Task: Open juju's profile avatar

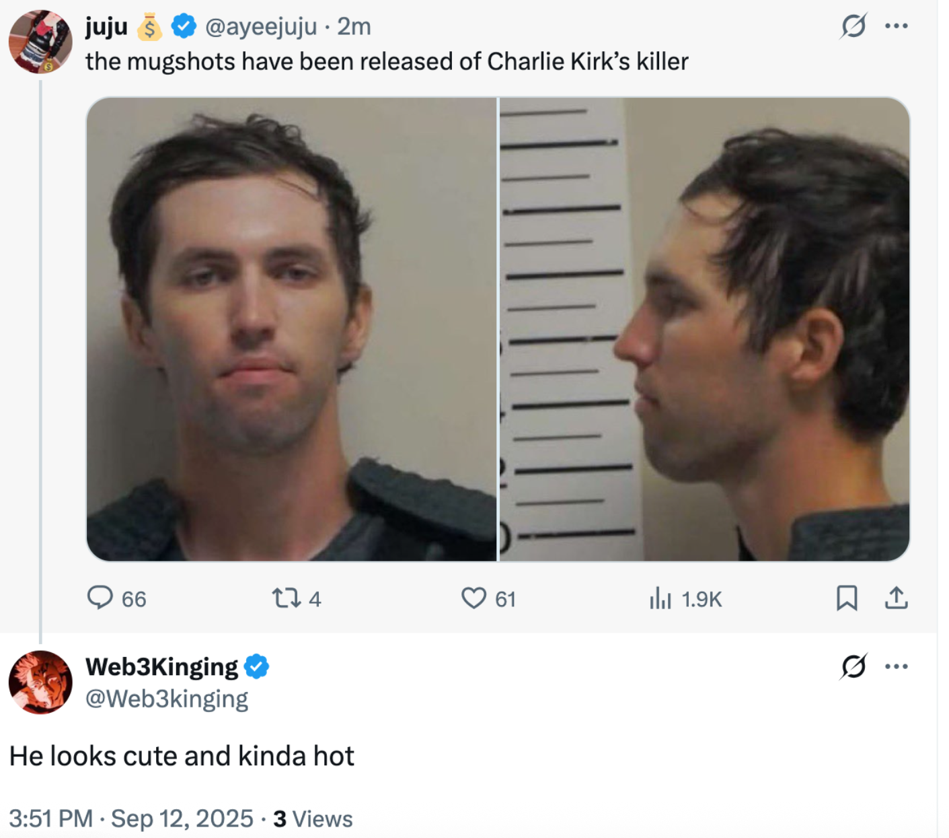Action: 40,42
